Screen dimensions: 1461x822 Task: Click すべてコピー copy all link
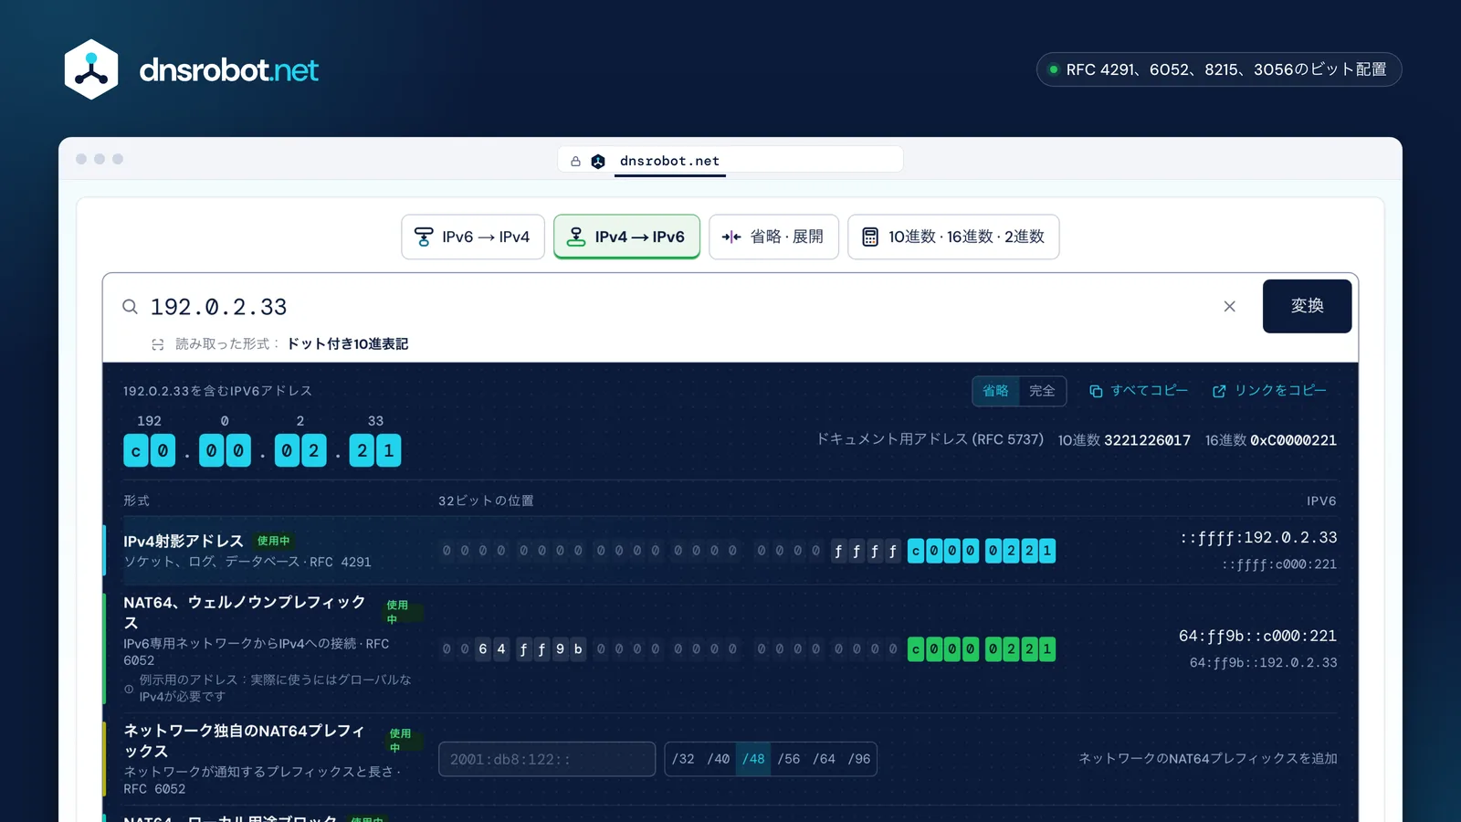1139,391
